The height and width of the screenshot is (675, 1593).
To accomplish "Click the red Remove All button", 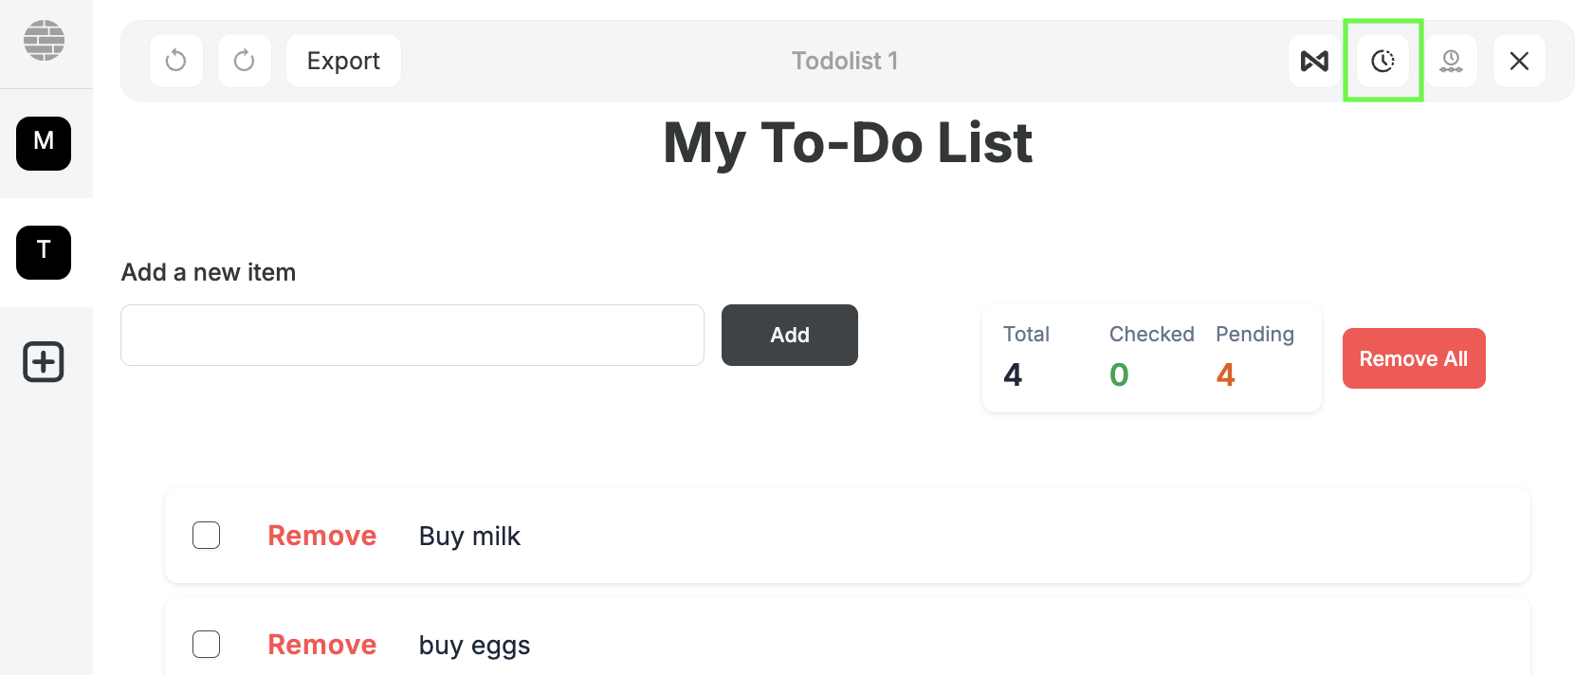I will click(x=1413, y=358).
